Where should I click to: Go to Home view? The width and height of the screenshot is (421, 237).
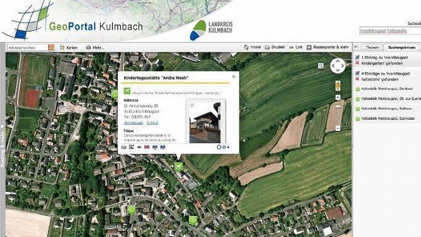click(x=252, y=48)
